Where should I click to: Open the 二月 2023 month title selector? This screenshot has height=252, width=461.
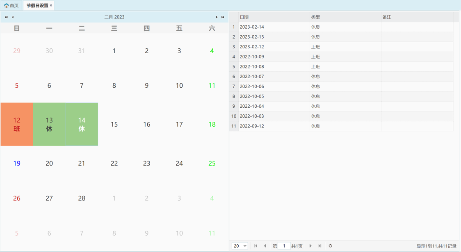point(114,17)
